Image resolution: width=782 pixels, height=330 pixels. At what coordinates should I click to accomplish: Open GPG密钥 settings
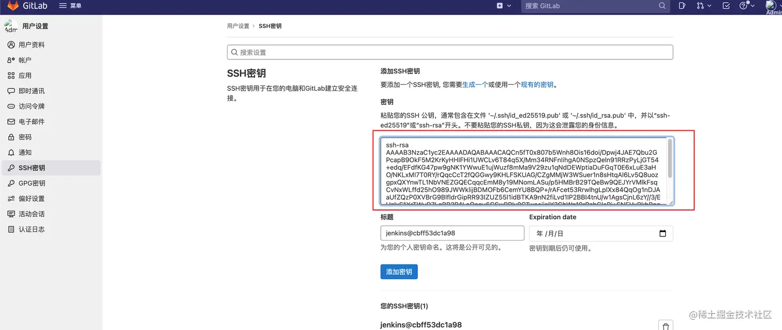51,183
